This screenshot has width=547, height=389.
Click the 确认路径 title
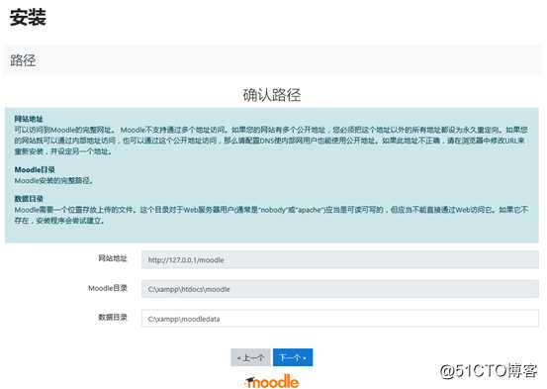(272, 95)
